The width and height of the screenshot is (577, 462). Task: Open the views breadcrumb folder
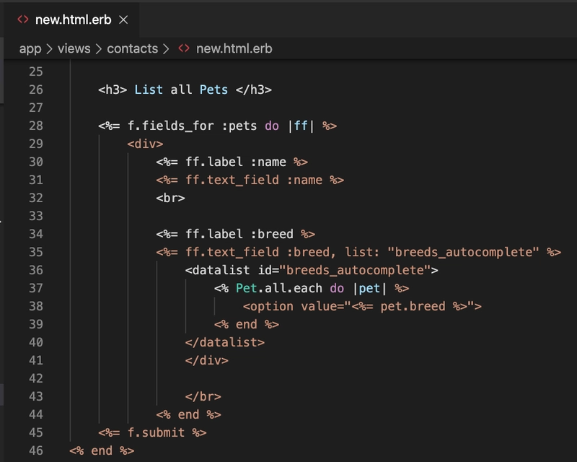74,48
